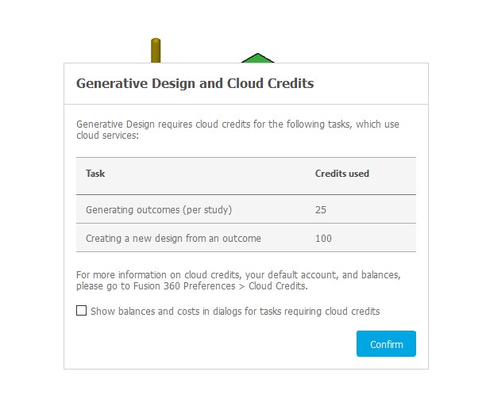Click white canvas area below the dialog
Image resolution: width=486 pixels, height=402 pixels.
pyautogui.click(x=243, y=387)
